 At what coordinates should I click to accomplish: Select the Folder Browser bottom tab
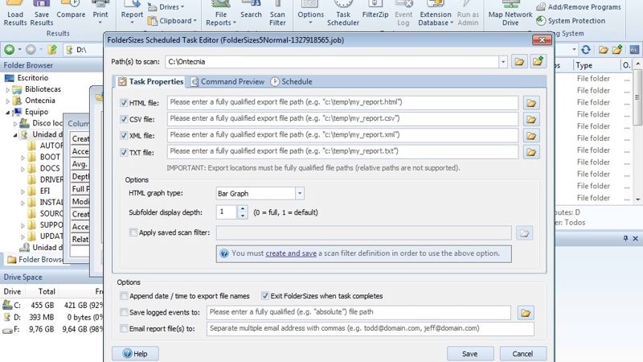35,259
